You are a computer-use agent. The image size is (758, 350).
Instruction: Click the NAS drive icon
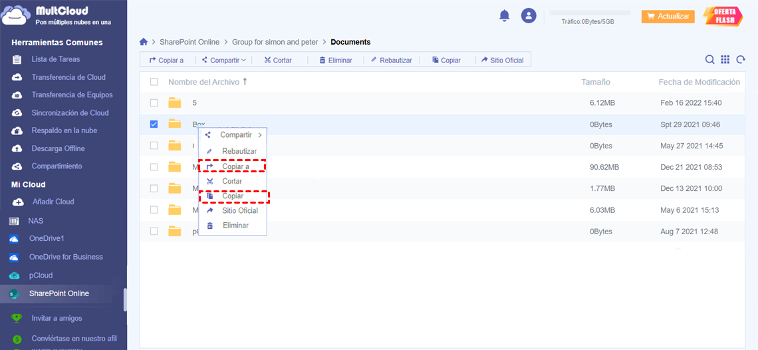click(14, 221)
